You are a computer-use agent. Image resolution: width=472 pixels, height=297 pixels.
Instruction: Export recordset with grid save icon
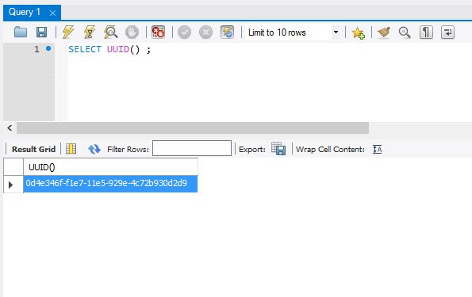pyautogui.click(x=278, y=149)
